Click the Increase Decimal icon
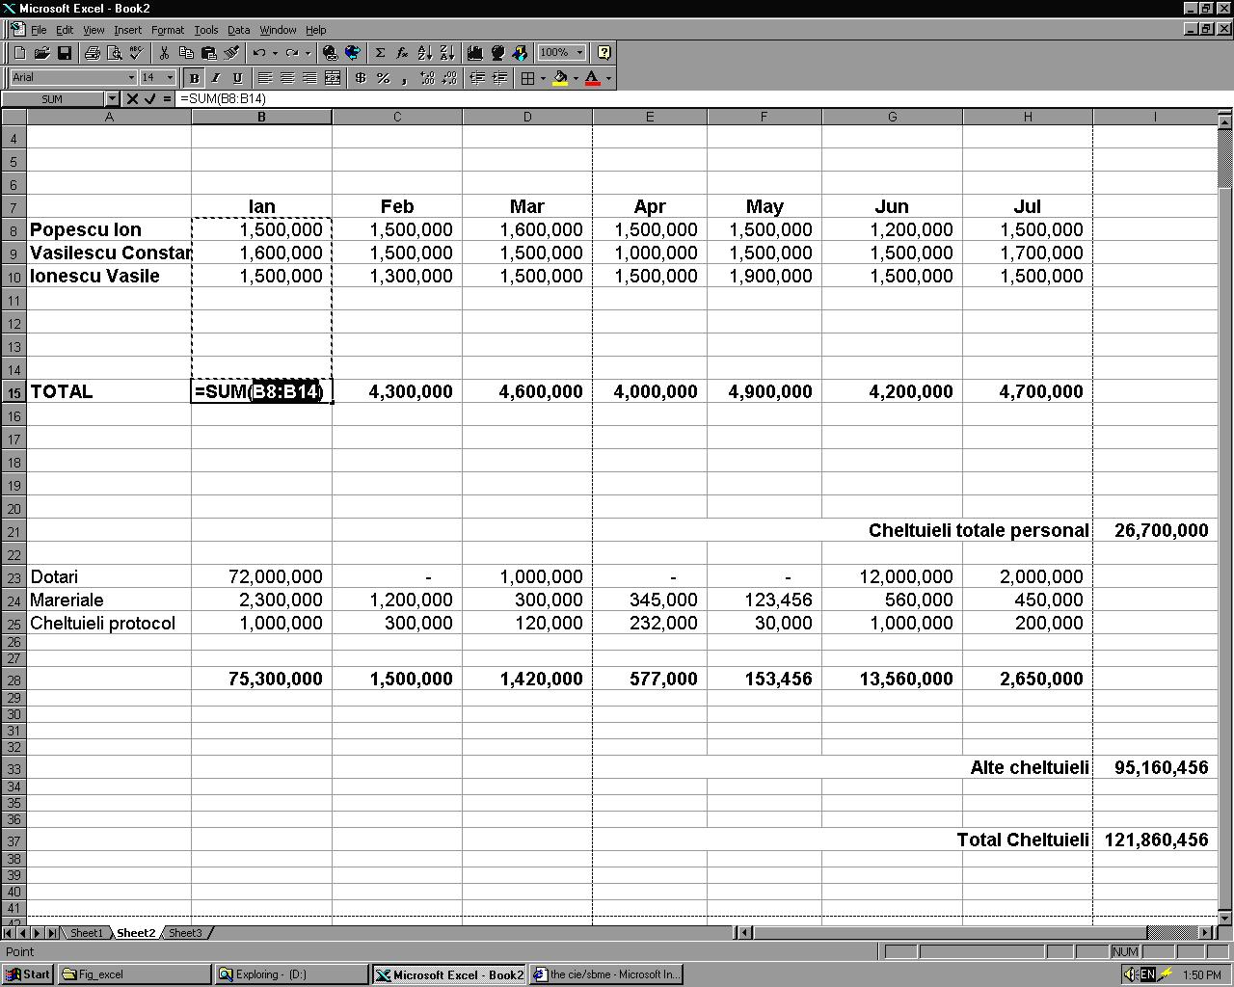This screenshot has width=1234, height=987. click(x=427, y=78)
